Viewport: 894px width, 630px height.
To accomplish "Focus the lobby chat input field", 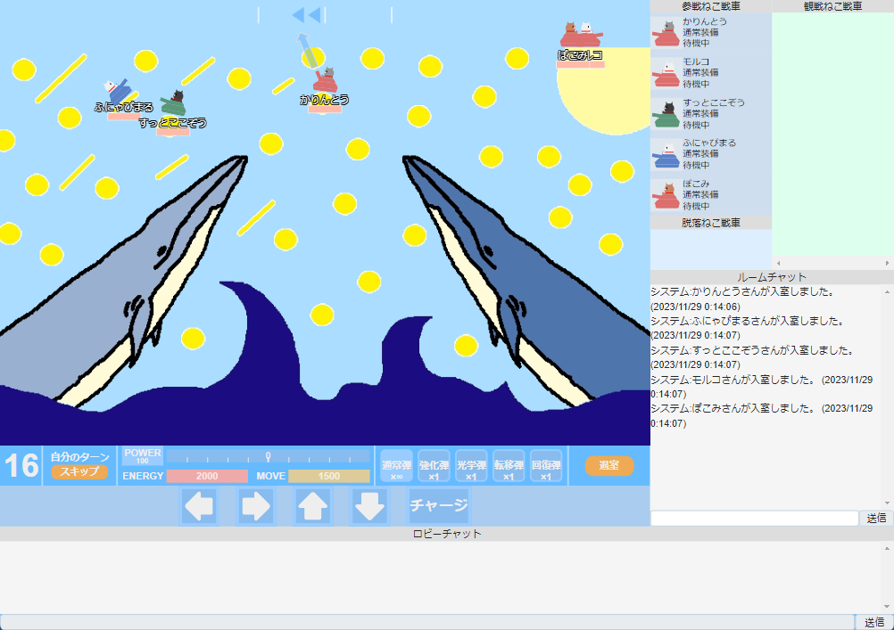I will [x=426, y=622].
